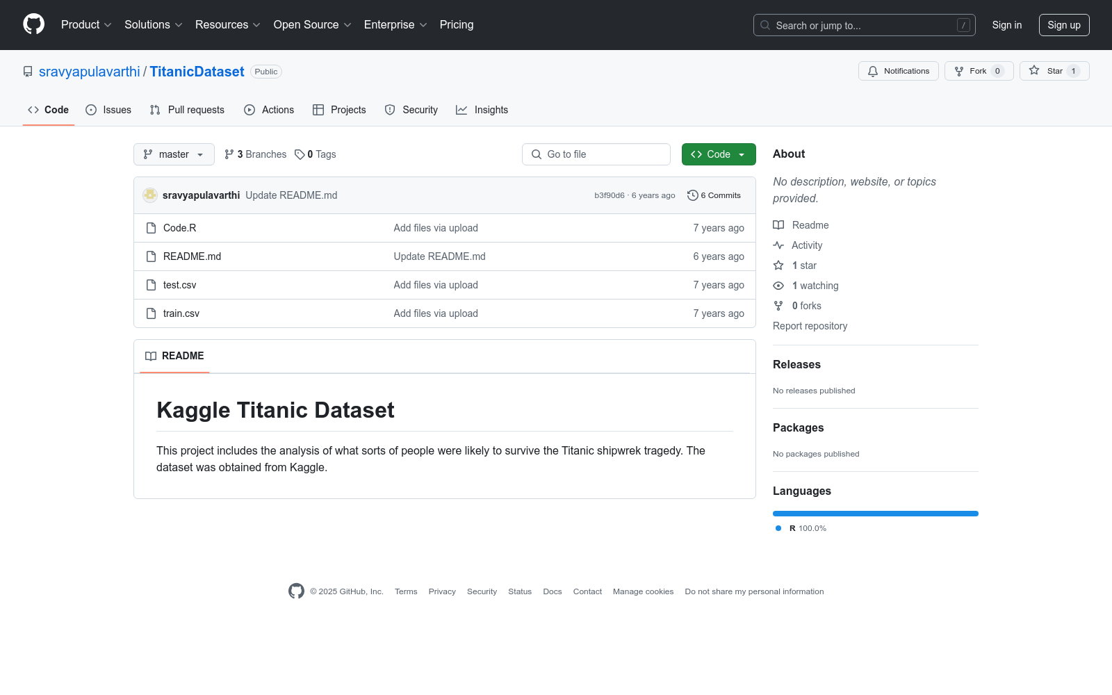Click the star icon beside 1 star
Screen dimensions: 1112x695
(778, 265)
